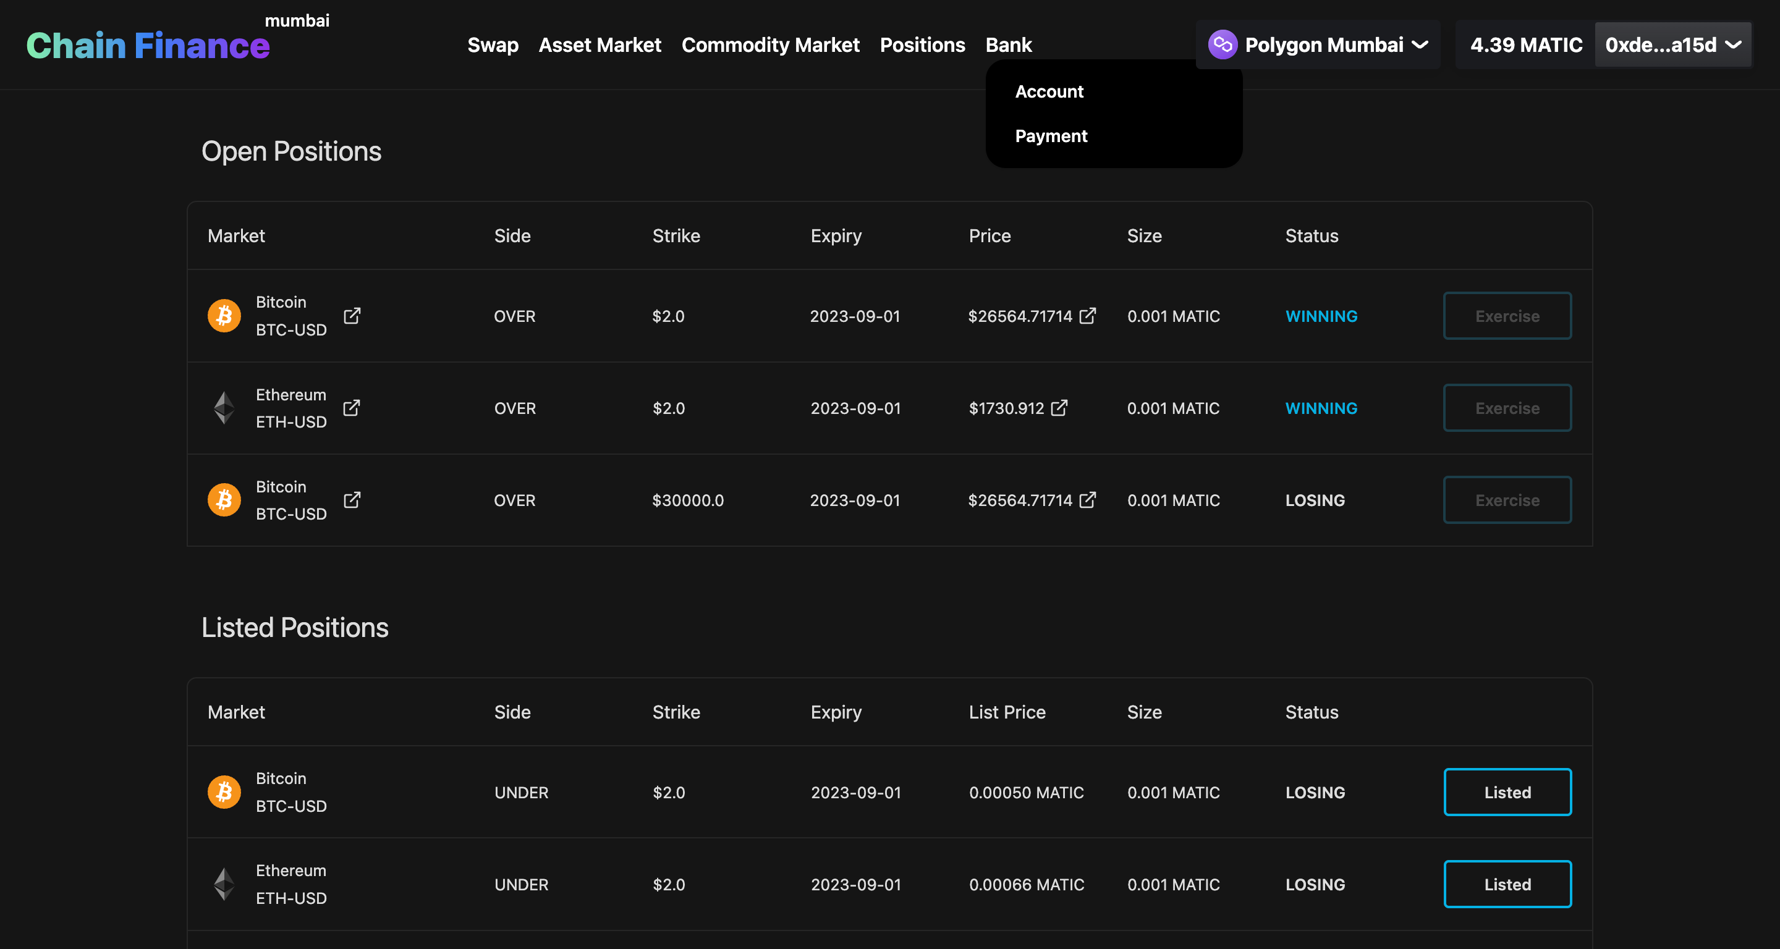
Task: Open the Bank navigation dropdown
Action: [x=1008, y=45]
